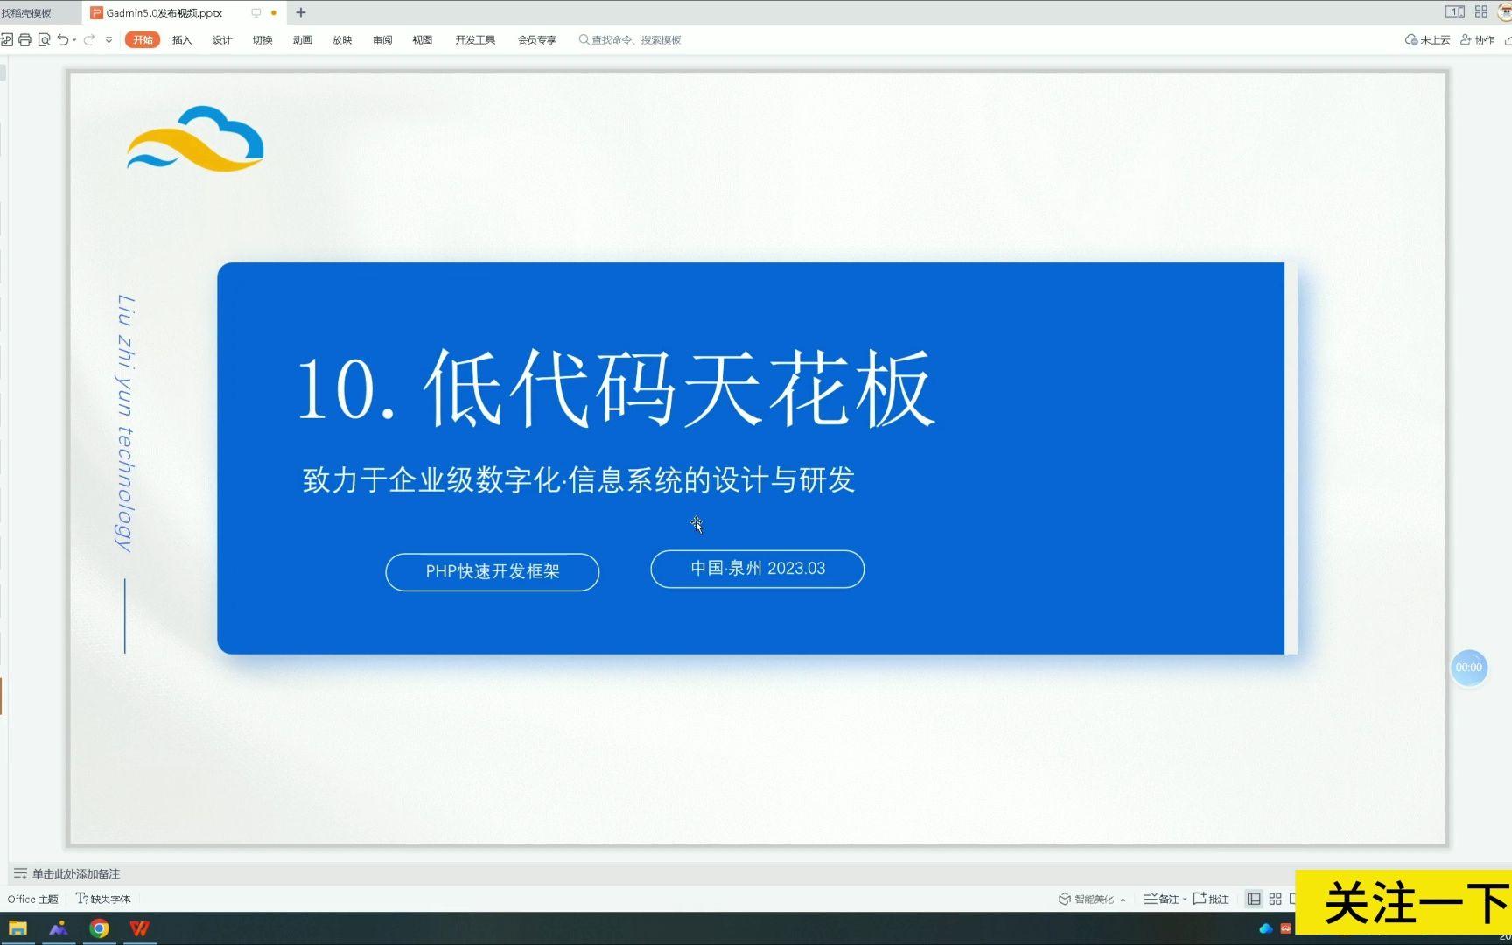The image size is (1512, 945).
Task: Open the 备注 dropdown arrow
Action: coord(1185,899)
